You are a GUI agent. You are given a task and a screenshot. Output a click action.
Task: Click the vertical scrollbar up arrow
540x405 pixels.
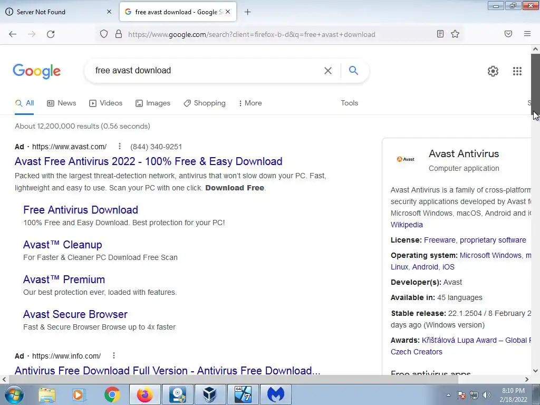[535, 49]
